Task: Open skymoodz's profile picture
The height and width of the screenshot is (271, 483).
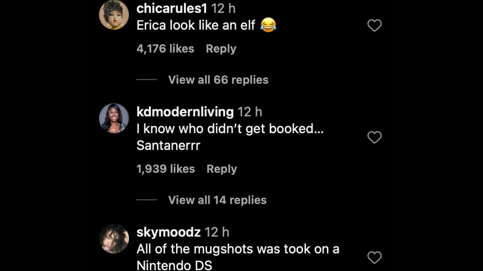Action: tap(114, 238)
